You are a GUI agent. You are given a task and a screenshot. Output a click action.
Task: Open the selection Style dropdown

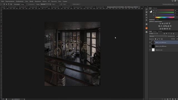(x=46, y=4)
